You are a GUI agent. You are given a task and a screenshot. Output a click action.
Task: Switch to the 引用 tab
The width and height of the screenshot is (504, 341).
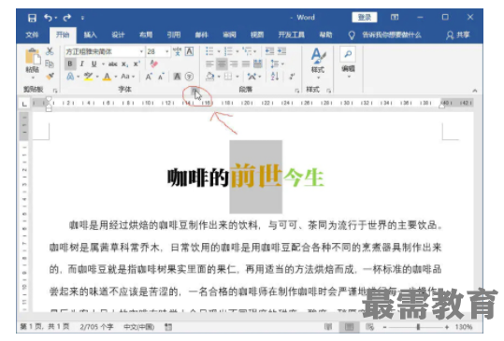[174, 35]
